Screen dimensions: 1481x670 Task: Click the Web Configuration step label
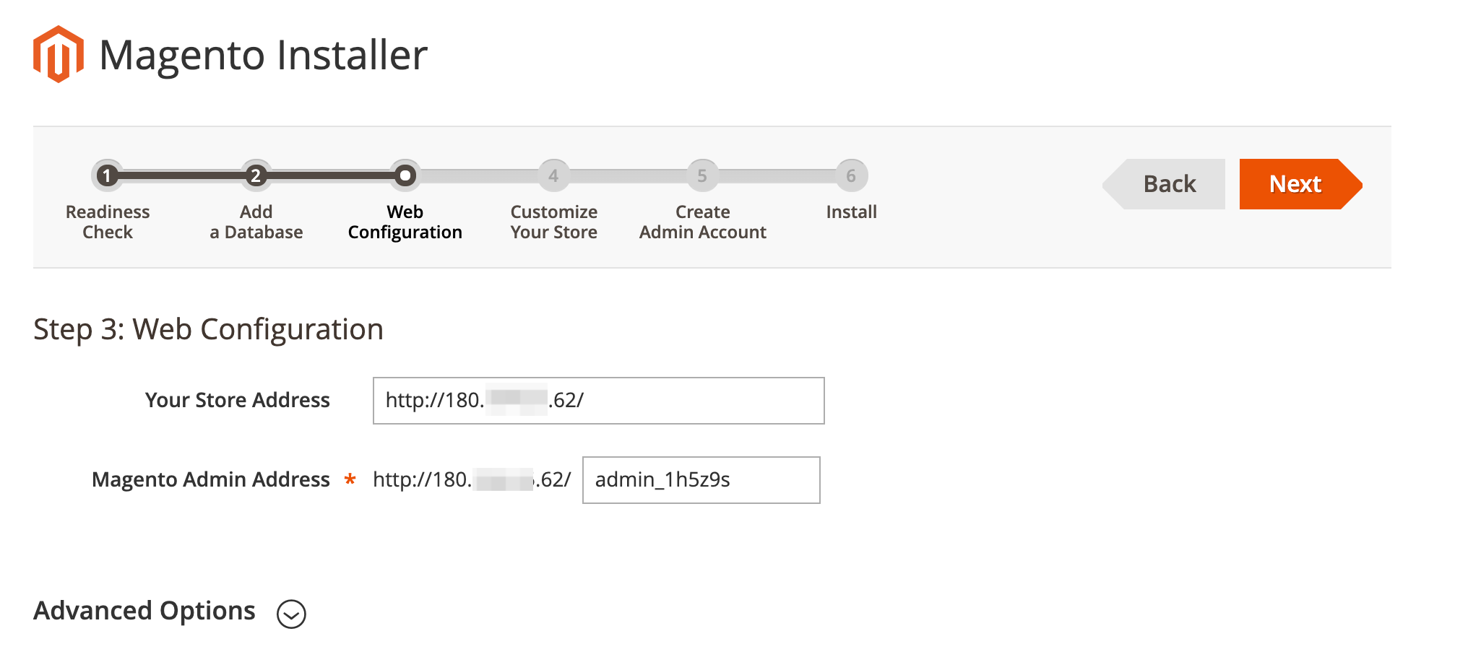click(405, 222)
